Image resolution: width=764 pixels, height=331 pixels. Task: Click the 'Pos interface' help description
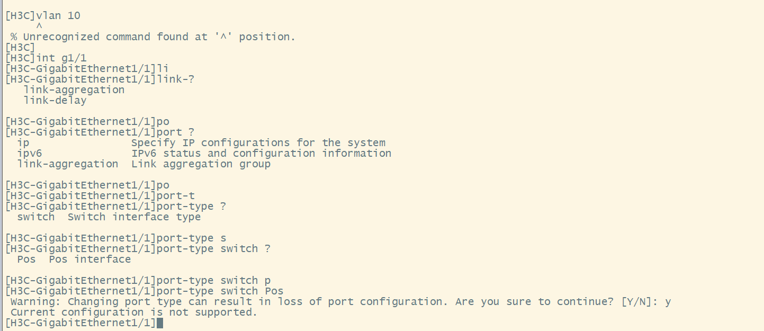click(x=89, y=260)
